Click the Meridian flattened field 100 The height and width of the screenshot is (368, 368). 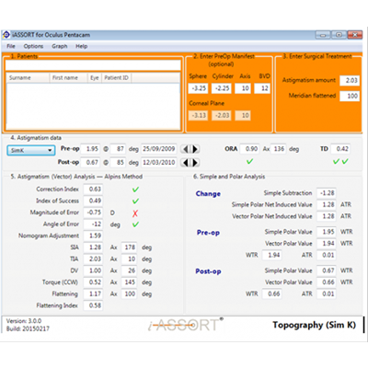[350, 96]
